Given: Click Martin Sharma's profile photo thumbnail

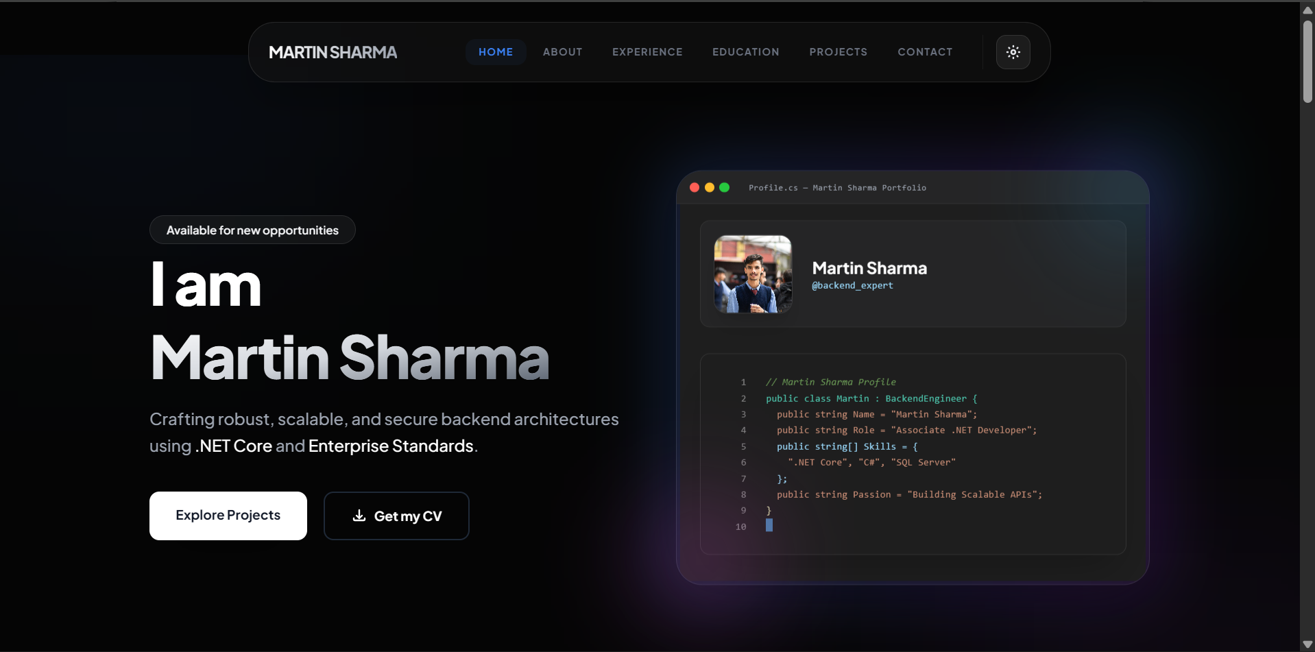Looking at the screenshot, I should [x=752, y=274].
